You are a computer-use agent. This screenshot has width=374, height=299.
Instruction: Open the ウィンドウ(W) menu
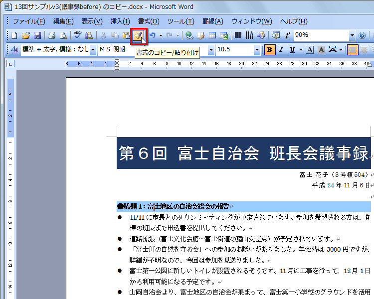pos(252,21)
